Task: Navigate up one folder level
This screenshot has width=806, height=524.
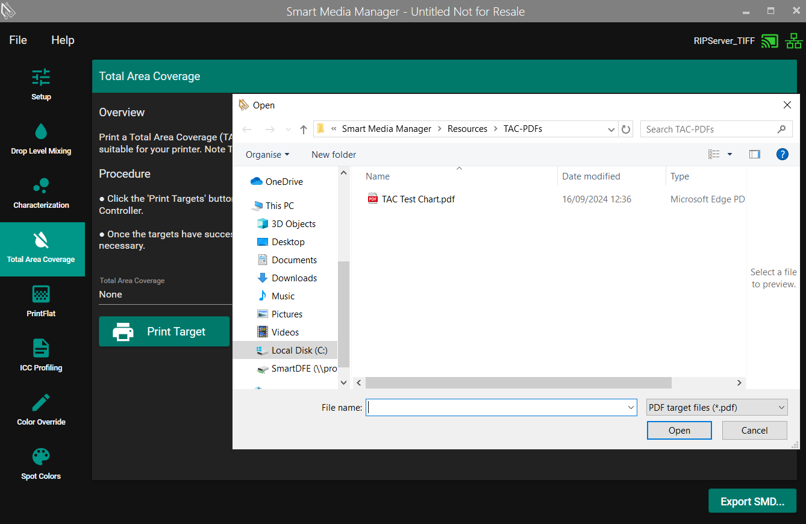Action: click(304, 129)
